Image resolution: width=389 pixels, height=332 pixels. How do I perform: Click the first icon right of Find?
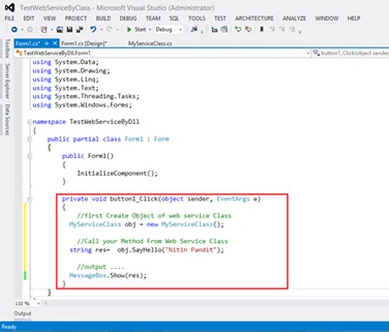pos(215,30)
